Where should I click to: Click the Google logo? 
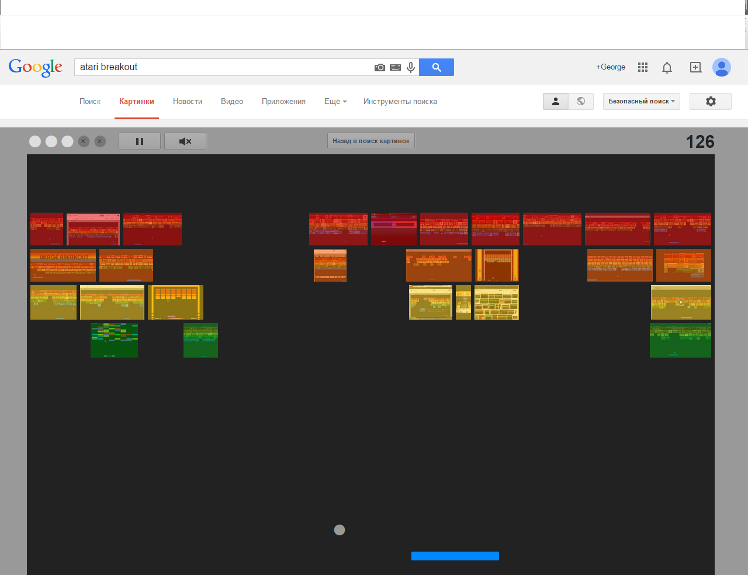click(x=36, y=68)
